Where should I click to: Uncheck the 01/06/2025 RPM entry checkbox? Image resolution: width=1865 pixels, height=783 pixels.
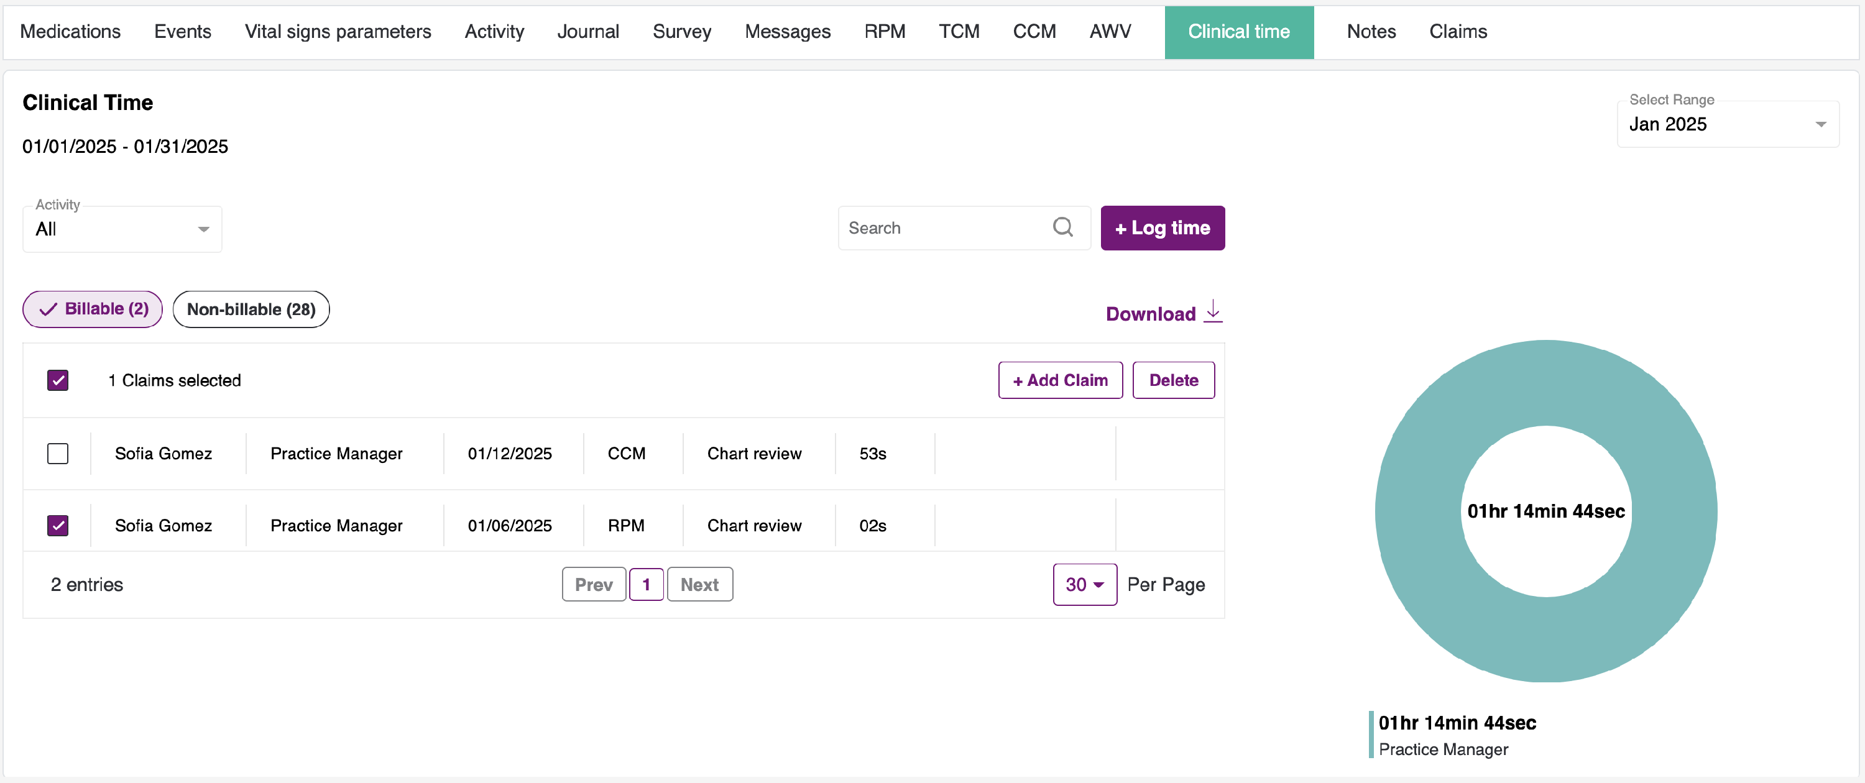(x=58, y=525)
